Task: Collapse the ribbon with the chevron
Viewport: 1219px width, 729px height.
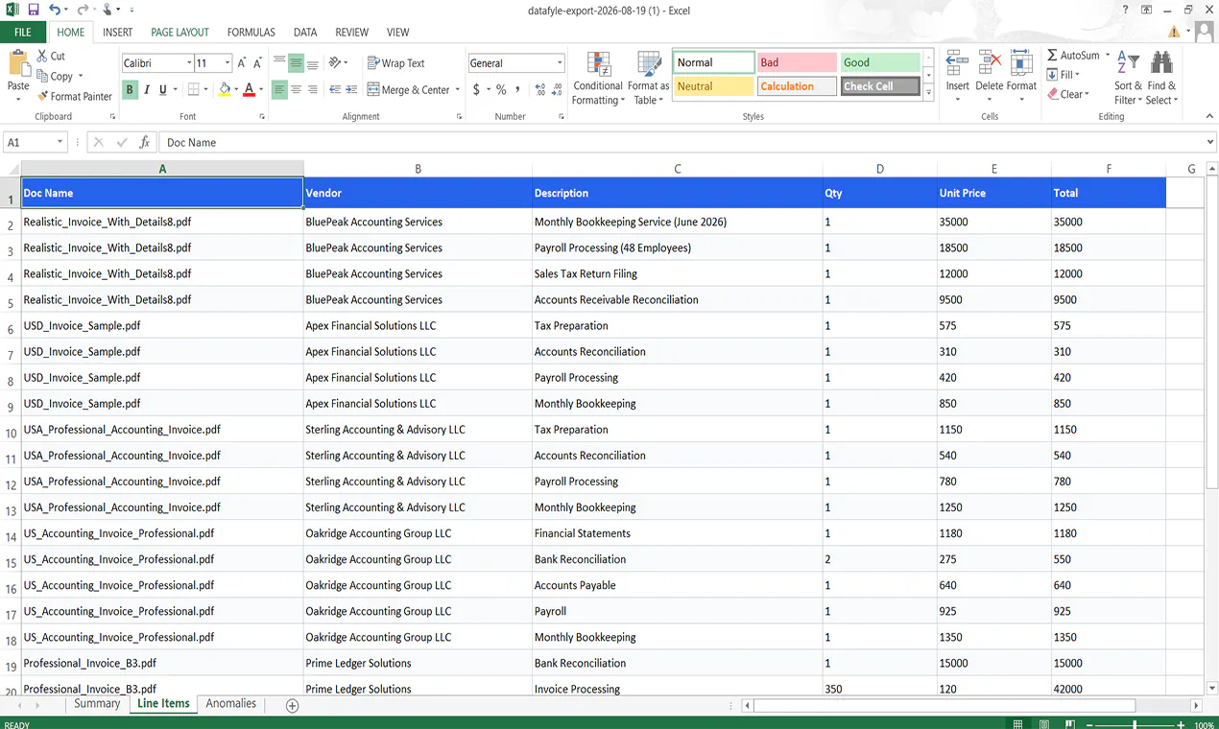Action: 1208,116
